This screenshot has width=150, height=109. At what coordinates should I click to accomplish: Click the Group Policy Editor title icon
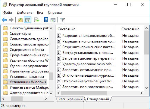tap(5, 5)
